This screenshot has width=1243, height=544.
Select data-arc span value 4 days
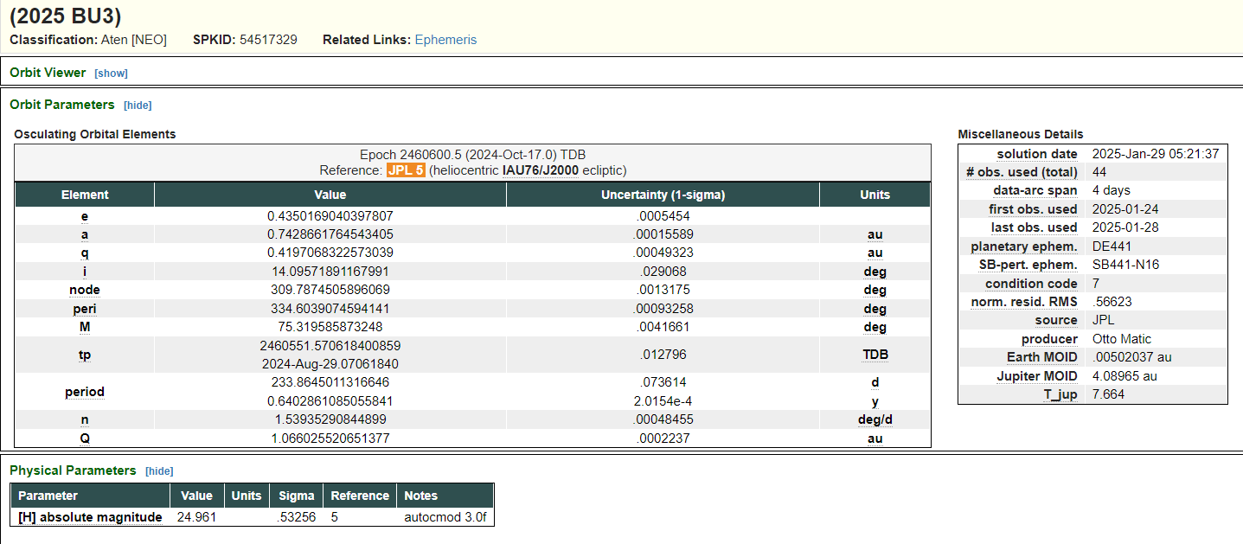point(1112,190)
